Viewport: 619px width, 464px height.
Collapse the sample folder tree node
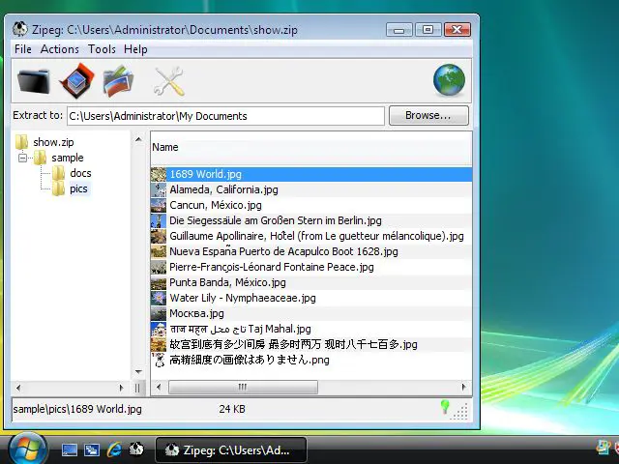coord(22,158)
